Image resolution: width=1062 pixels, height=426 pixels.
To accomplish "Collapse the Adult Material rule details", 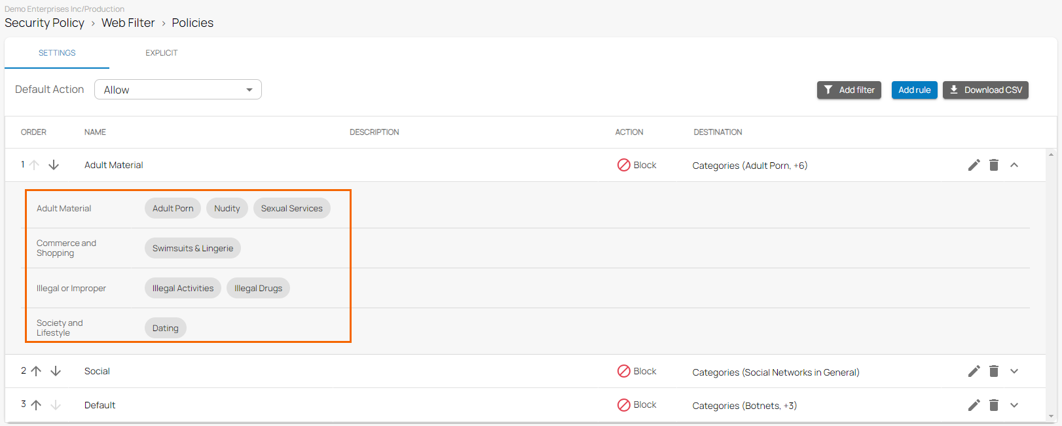I will click(1014, 165).
